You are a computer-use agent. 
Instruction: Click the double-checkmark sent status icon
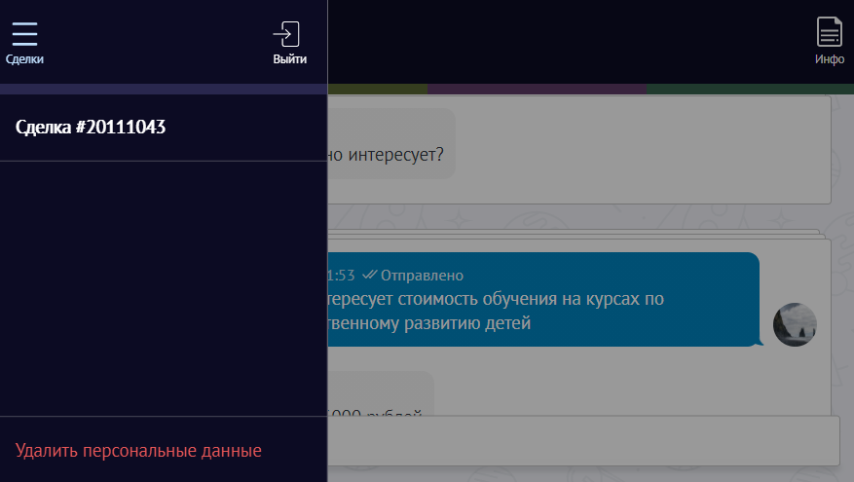368,276
